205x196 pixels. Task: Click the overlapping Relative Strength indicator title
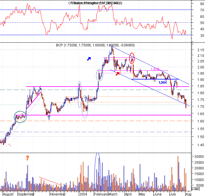point(95,3)
